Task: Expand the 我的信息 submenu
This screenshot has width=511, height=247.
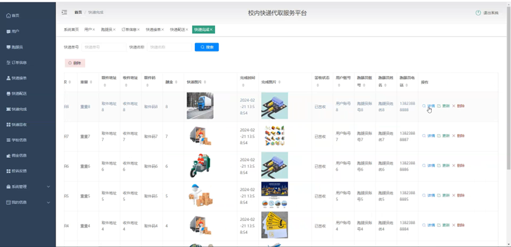Action: click(x=28, y=202)
